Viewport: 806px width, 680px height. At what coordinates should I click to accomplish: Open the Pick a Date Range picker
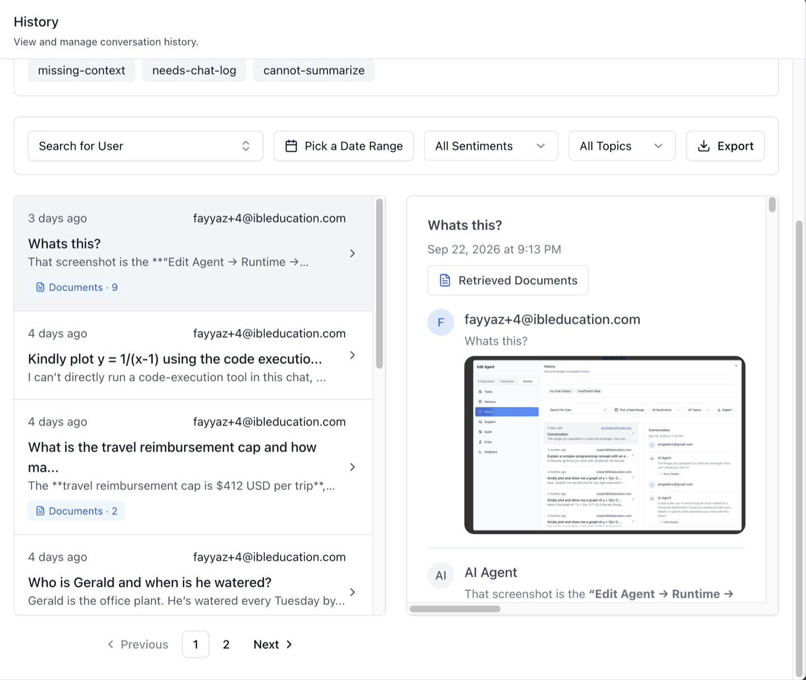point(344,146)
